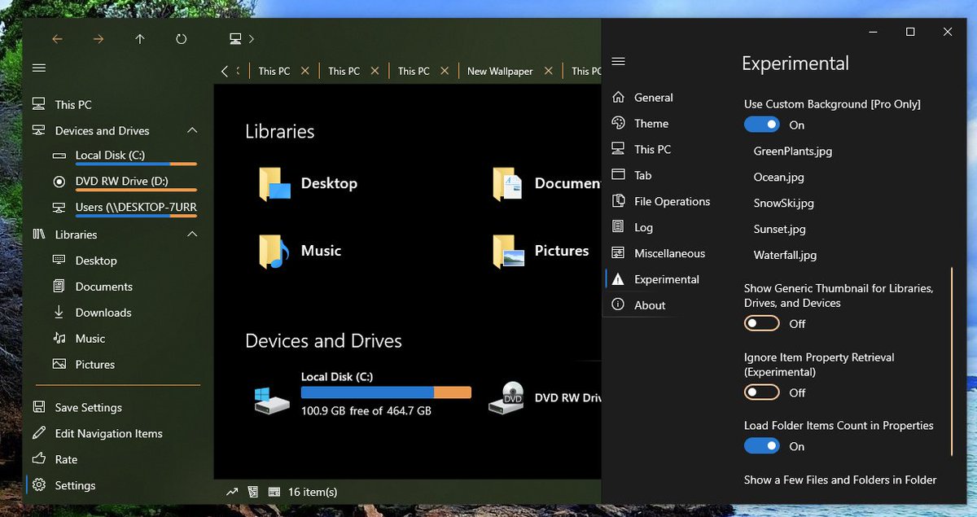Select Ocean.jpg background

pos(779,177)
